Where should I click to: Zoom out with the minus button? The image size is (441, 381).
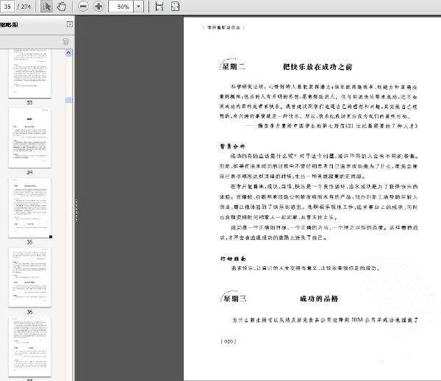83,6
